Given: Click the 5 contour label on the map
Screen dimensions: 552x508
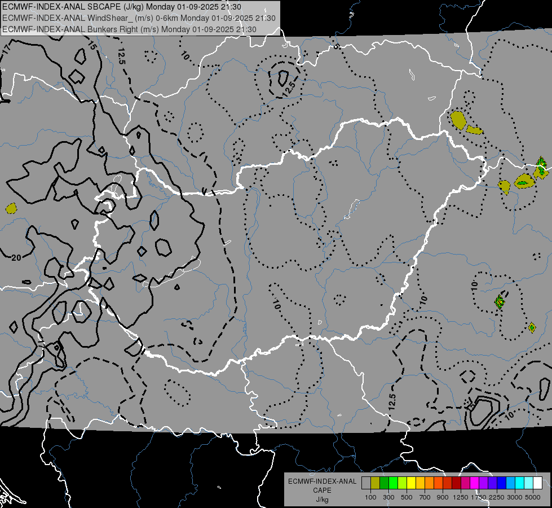Looking at the screenshot, I should tap(335, 46).
